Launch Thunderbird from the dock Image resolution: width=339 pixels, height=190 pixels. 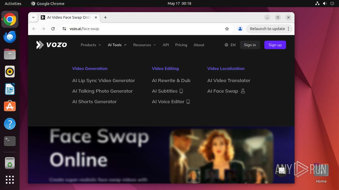pyautogui.click(x=10, y=37)
